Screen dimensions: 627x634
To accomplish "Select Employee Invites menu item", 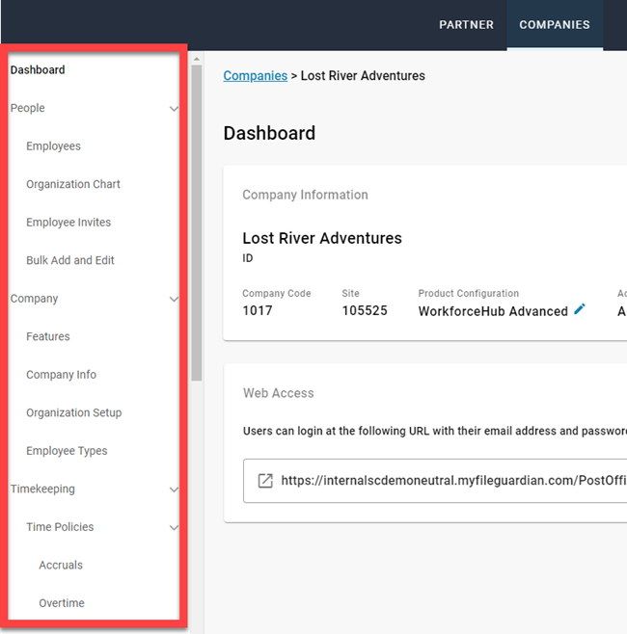I will click(x=68, y=223).
